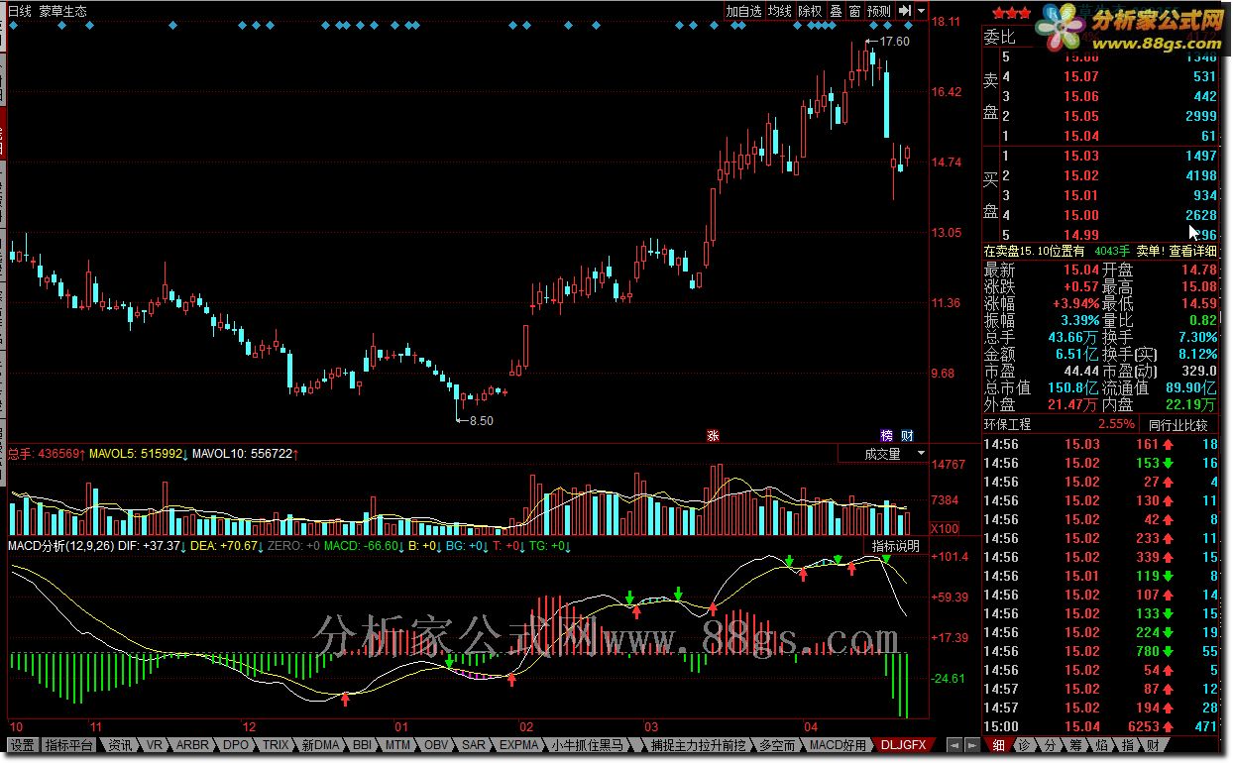The image size is (1233, 763).
Task: Select the BBI indicator tab
Action: (x=362, y=745)
